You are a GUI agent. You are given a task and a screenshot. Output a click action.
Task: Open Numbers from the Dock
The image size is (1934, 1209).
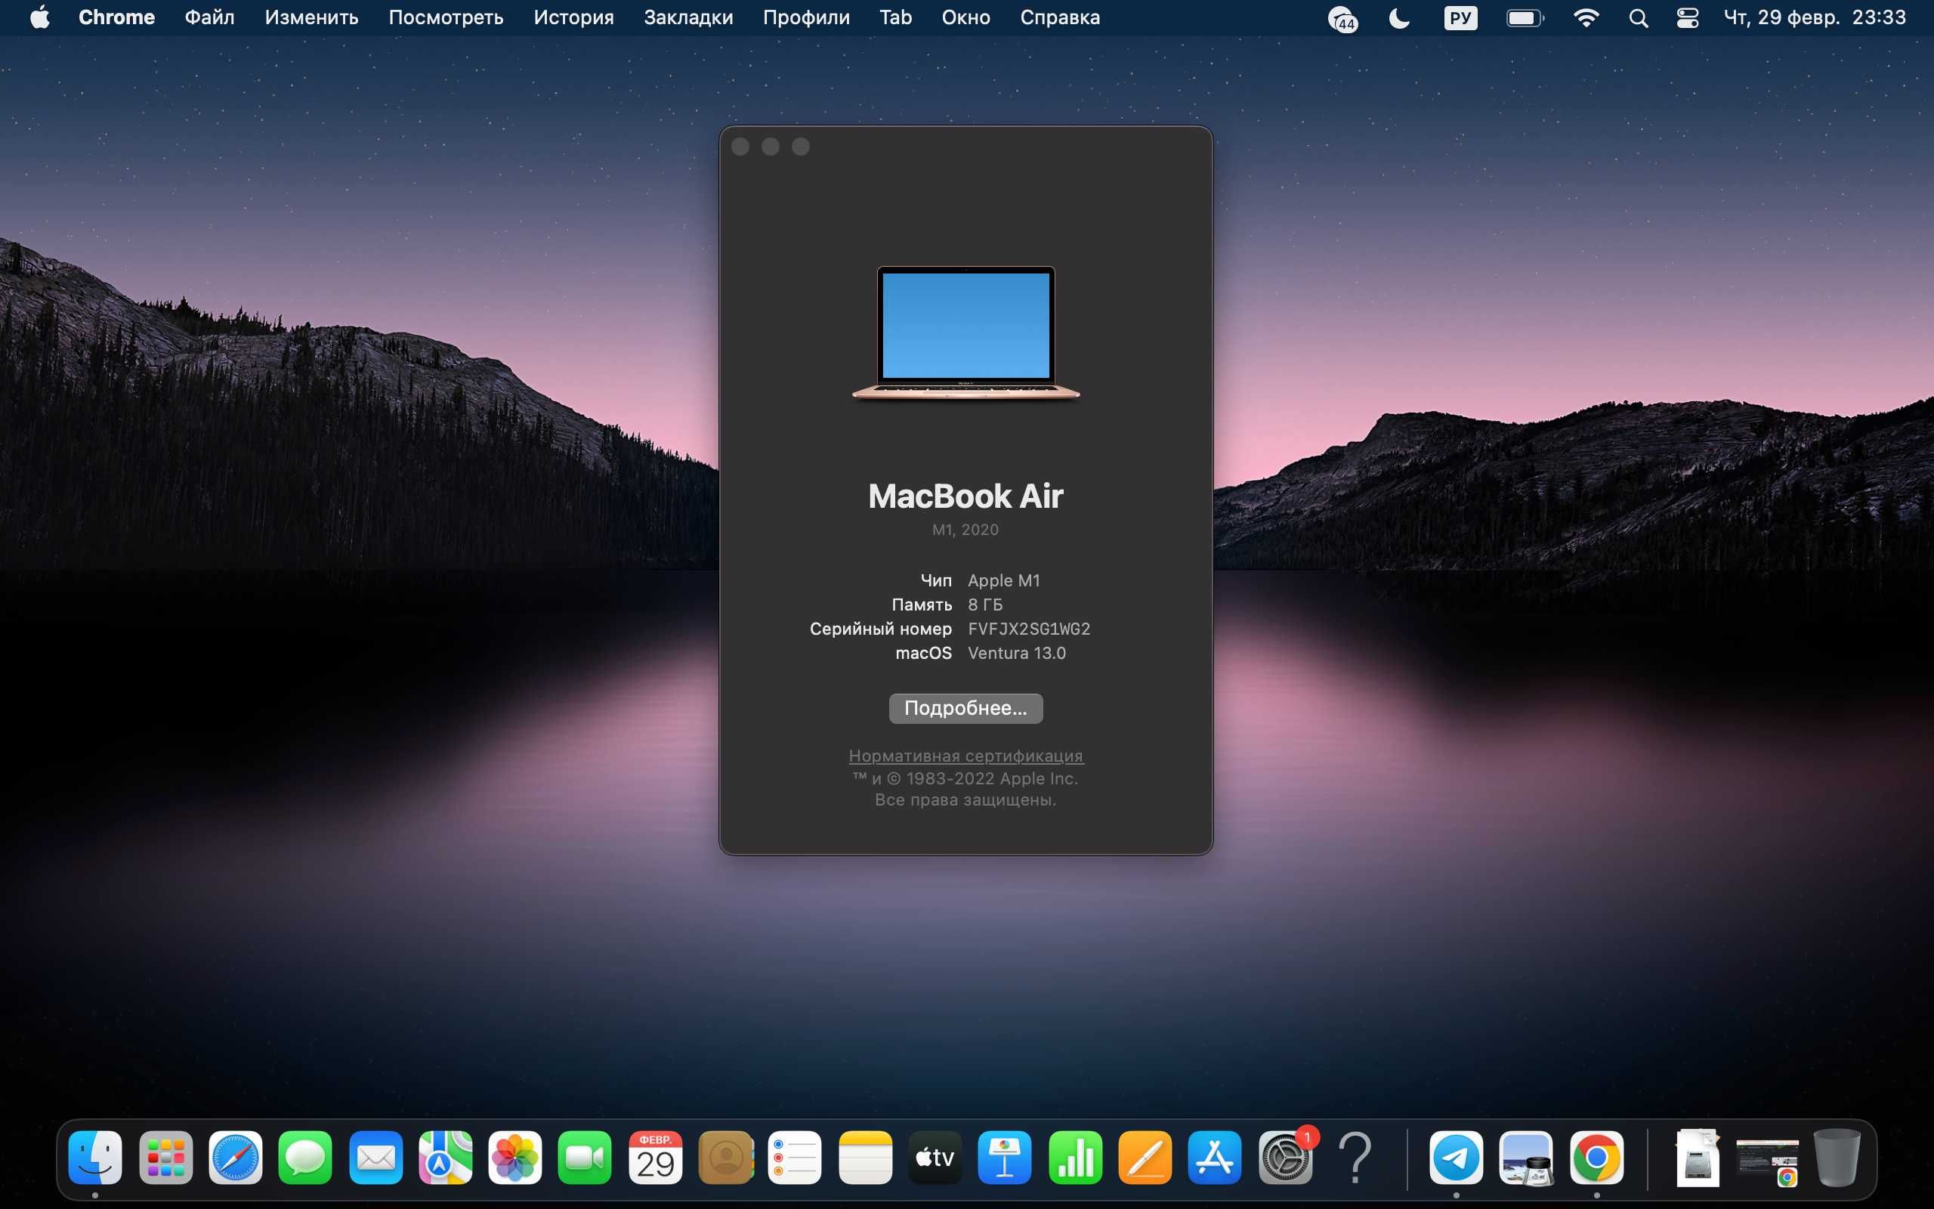click(x=1076, y=1157)
